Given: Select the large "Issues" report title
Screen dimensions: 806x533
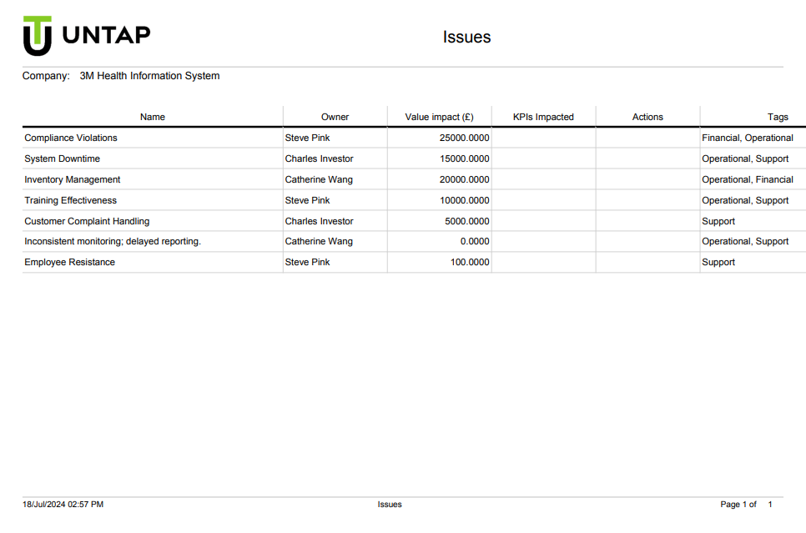Looking at the screenshot, I should pyautogui.click(x=466, y=37).
